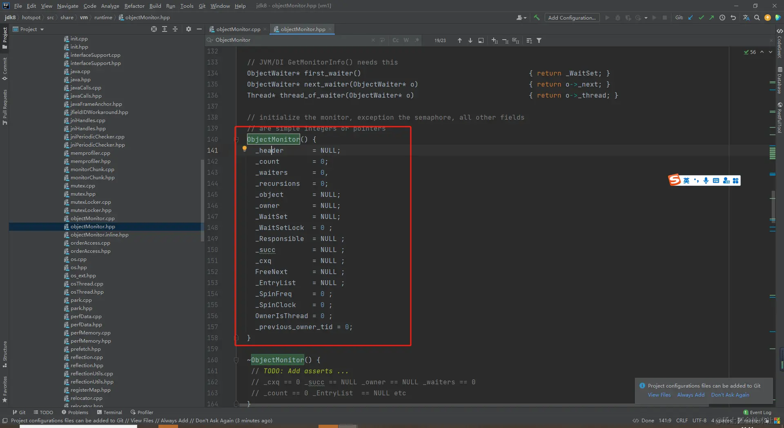This screenshot has width=784, height=428.
Task: Locate current file in Project tree
Action: tap(154, 29)
